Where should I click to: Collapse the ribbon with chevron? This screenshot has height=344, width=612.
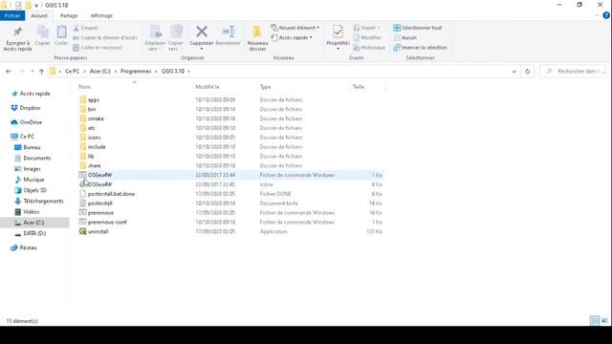point(597,15)
